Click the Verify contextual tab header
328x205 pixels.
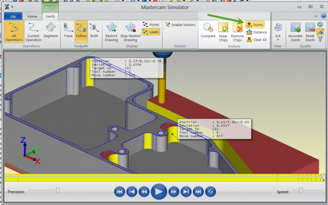click(x=50, y=7)
